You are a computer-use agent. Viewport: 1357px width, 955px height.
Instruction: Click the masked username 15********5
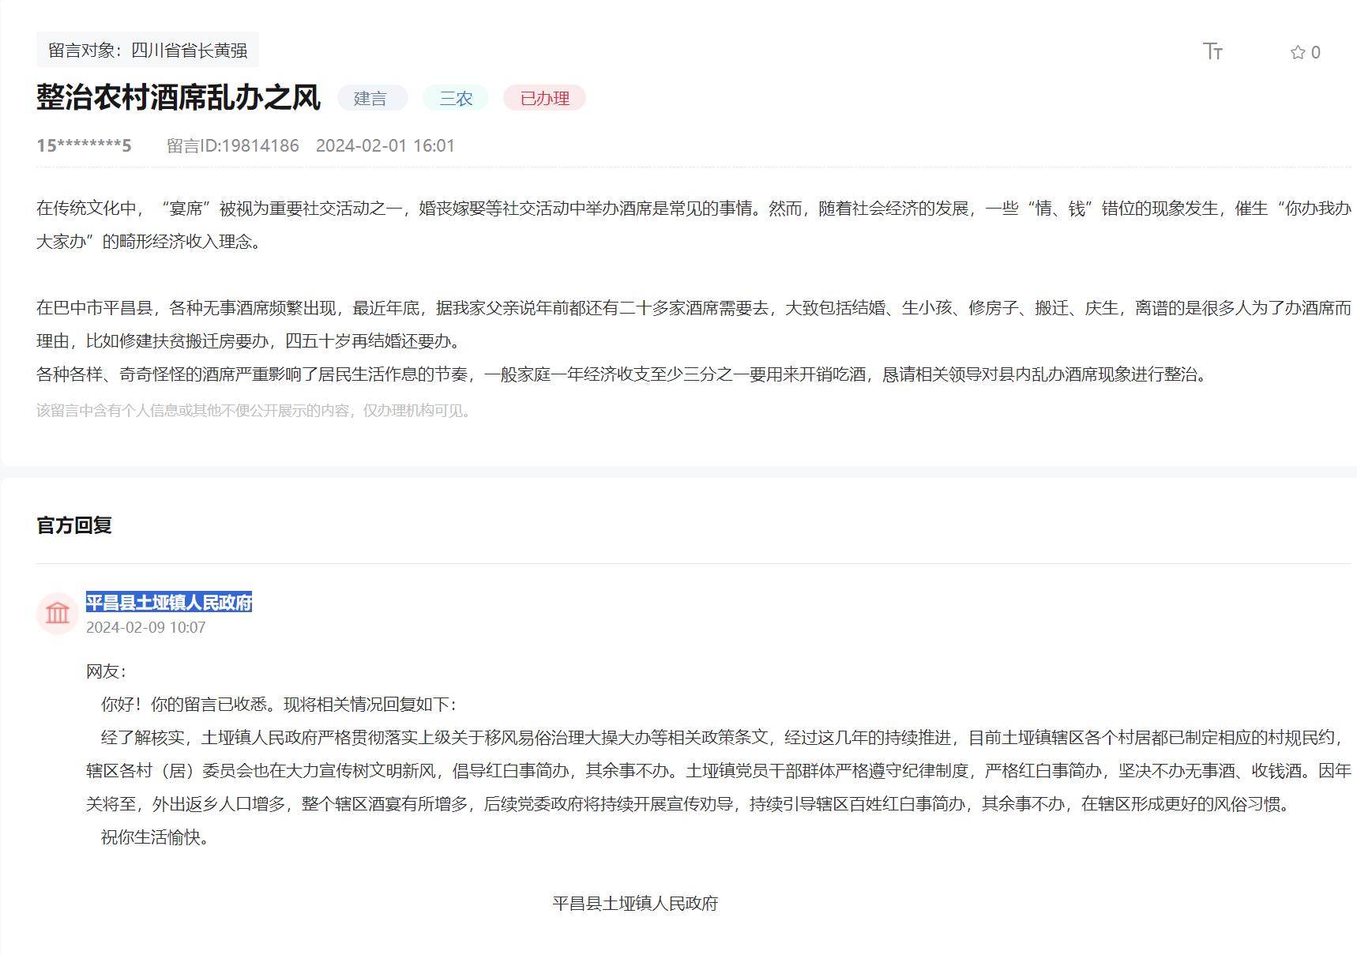(x=84, y=145)
